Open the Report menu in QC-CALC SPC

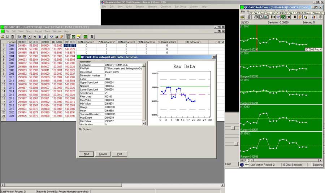(38, 31)
